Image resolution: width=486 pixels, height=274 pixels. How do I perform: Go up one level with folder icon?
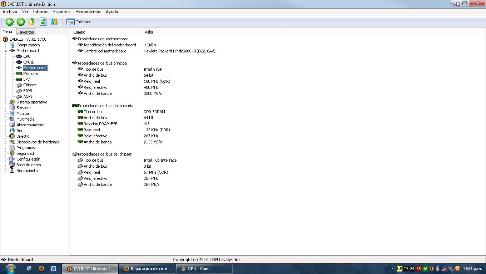coord(32,22)
